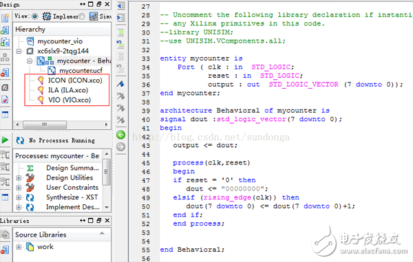Image resolution: width=413 pixels, height=262 pixels.
Task: Expand the Implement Design process
Action: click(x=19, y=207)
